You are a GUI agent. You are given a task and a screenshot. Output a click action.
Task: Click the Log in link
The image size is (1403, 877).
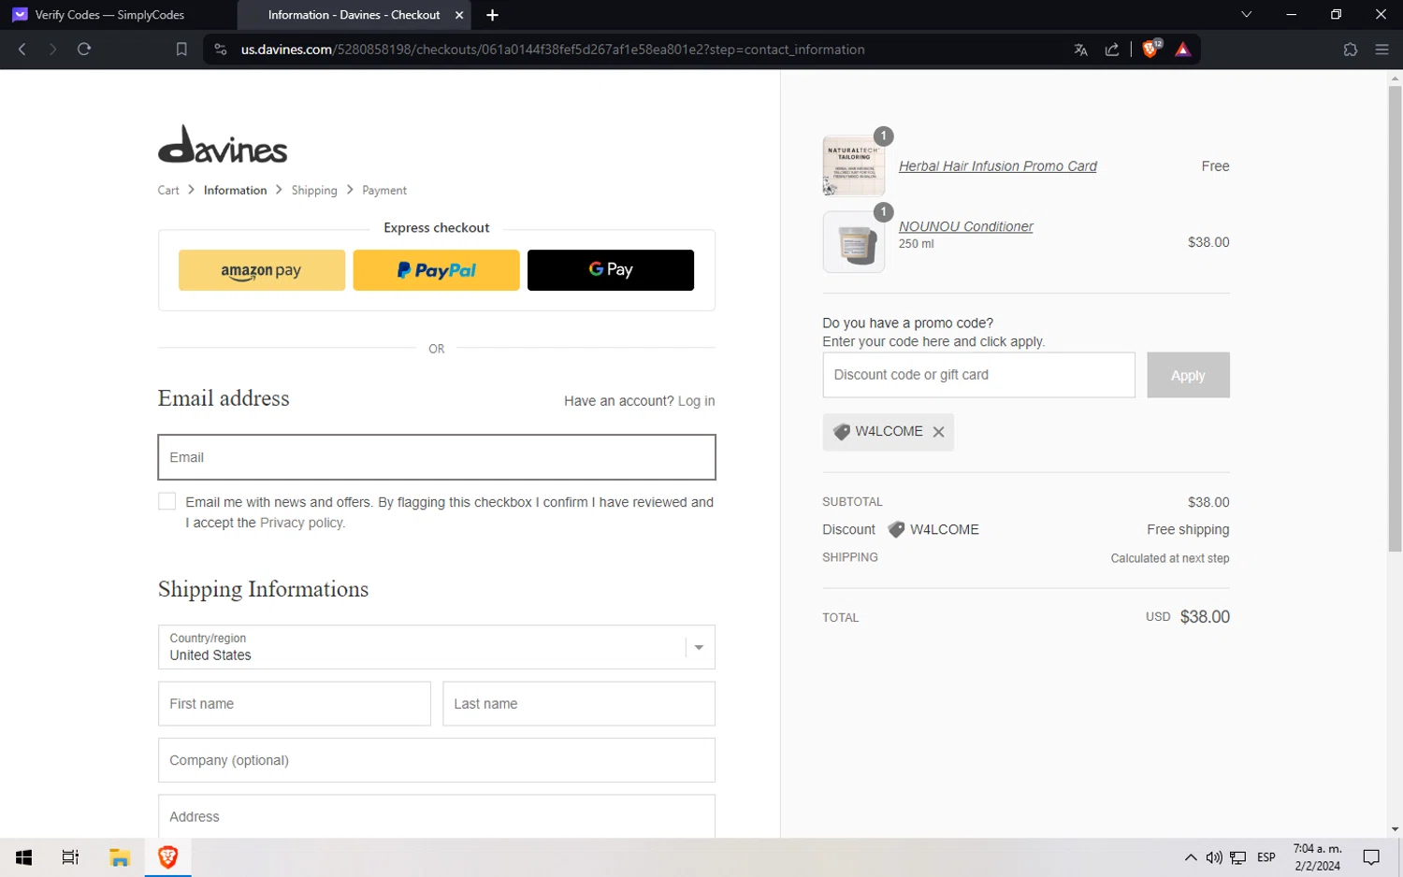pyautogui.click(x=696, y=401)
